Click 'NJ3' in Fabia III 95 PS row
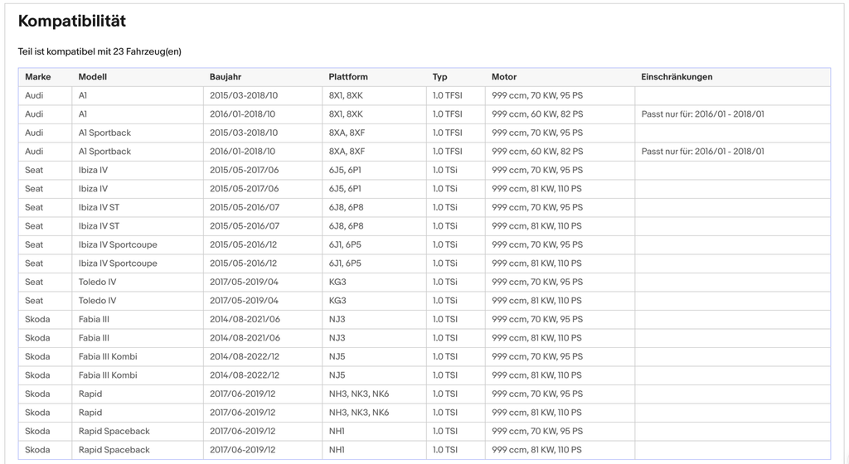This screenshot has height=464, width=849. pyautogui.click(x=337, y=320)
